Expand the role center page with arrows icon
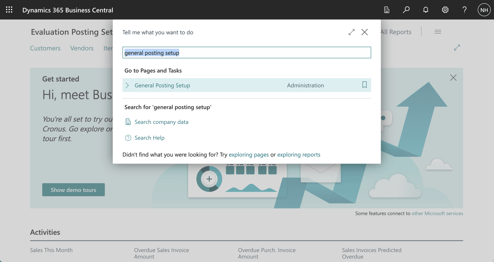The width and height of the screenshot is (494, 262). point(457,48)
